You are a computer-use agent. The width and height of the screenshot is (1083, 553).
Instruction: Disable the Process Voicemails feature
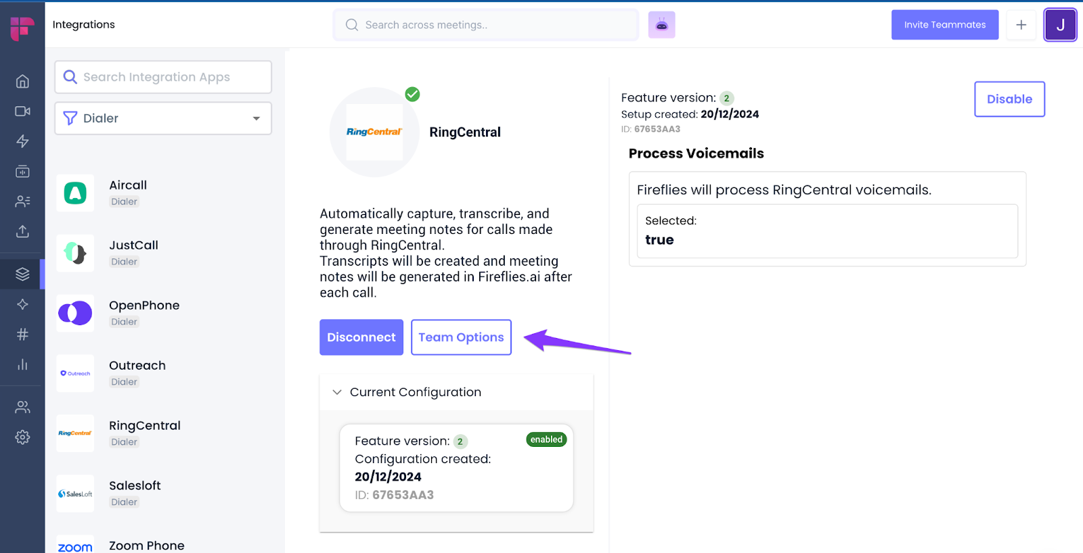coord(1009,99)
